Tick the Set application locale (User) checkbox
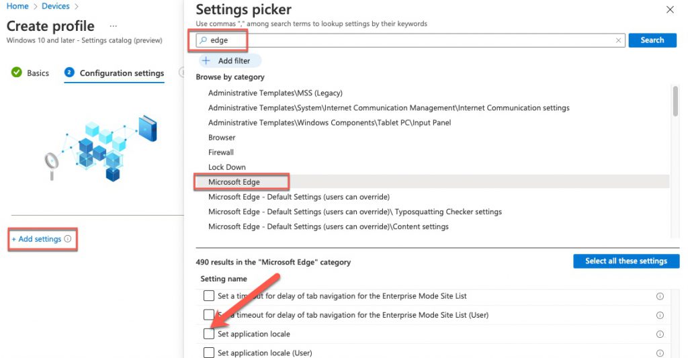Image resolution: width=688 pixels, height=358 pixels. [x=209, y=353]
